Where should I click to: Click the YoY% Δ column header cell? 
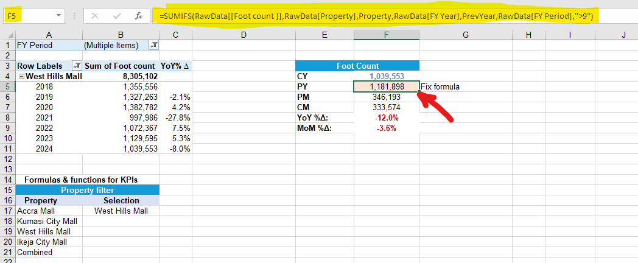[175, 66]
